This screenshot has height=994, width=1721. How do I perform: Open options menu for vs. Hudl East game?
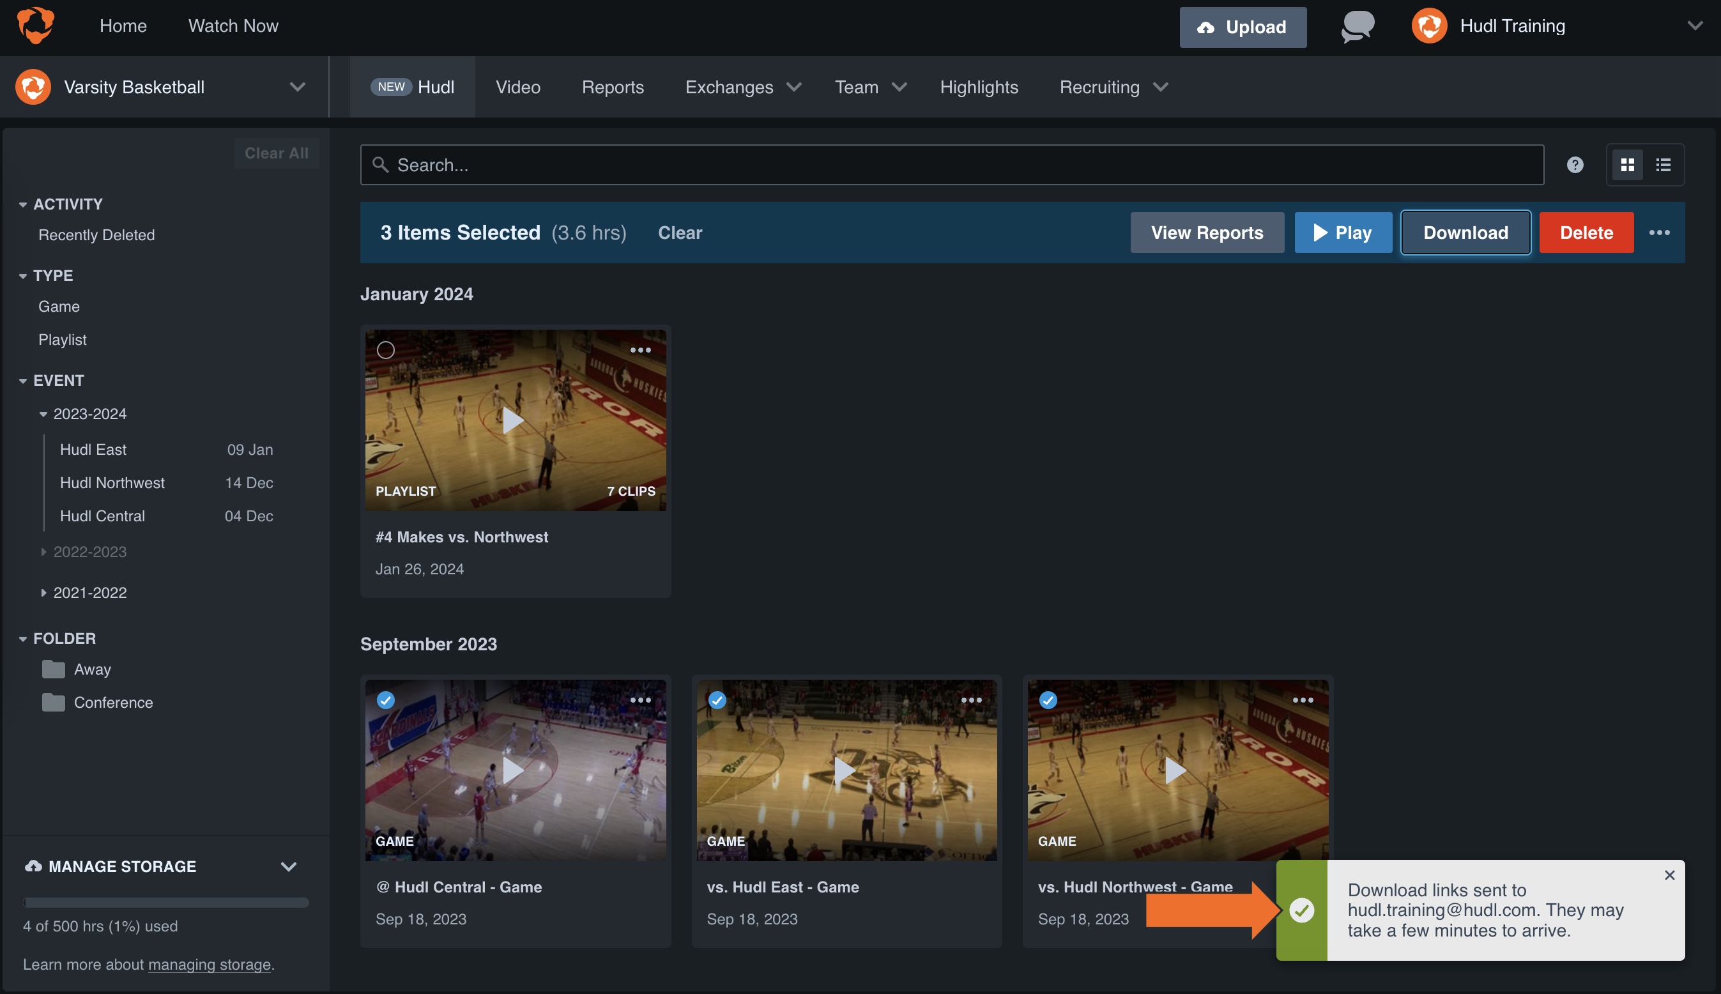point(972,700)
